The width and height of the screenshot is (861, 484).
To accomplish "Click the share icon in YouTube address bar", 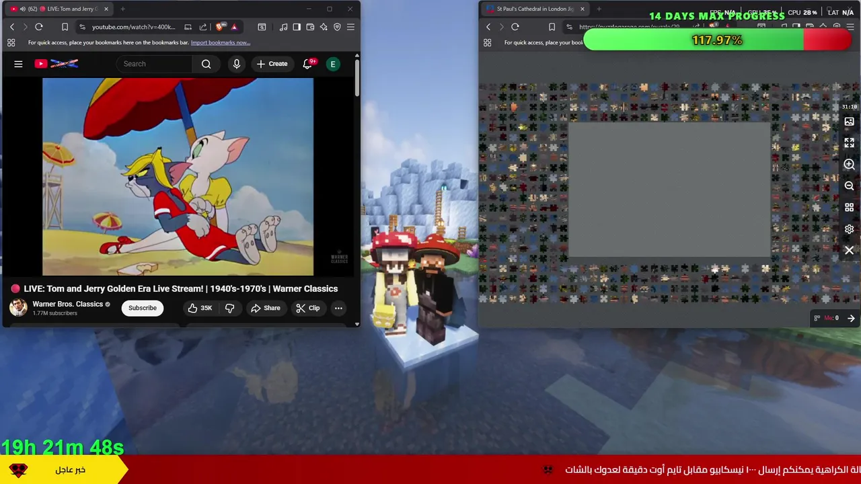I will [x=202, y=27].
